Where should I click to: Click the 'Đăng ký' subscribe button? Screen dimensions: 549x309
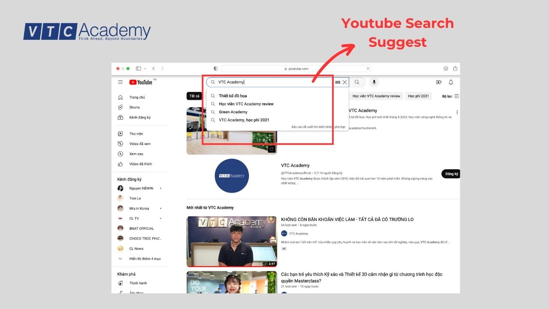[450, 174]
